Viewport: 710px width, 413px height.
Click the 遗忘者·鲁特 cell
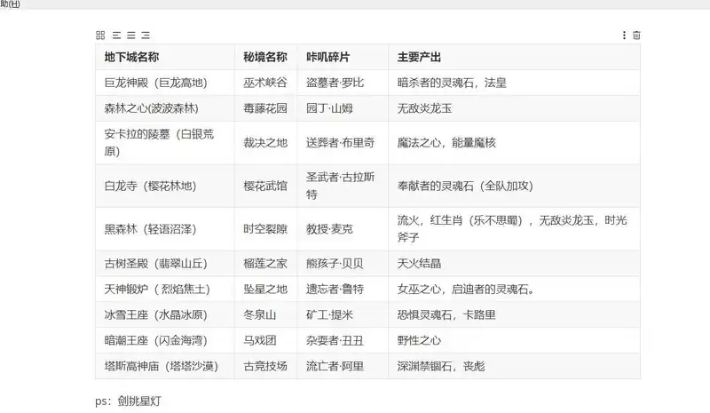tap(343, 290)
